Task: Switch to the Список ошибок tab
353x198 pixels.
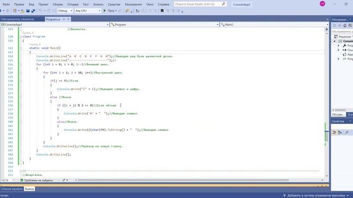Action: click(12, 189)
